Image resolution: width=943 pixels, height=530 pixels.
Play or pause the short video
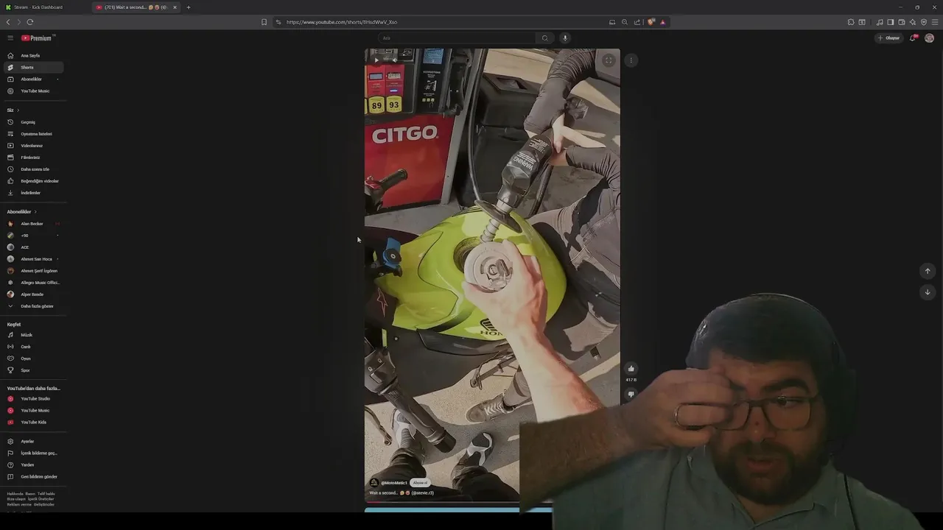coord(376,60)
